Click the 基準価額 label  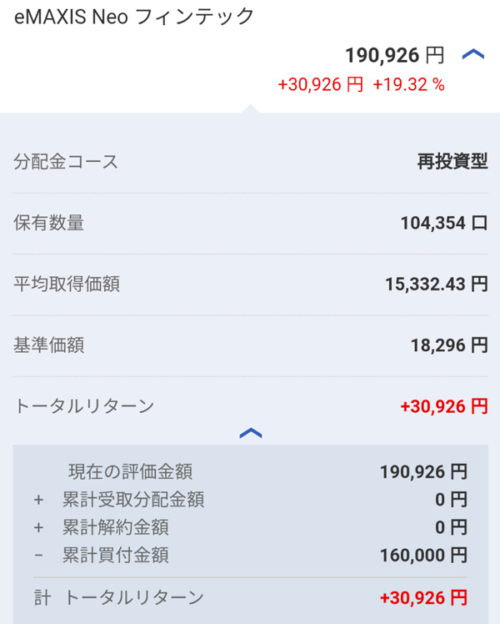(49, 345)
